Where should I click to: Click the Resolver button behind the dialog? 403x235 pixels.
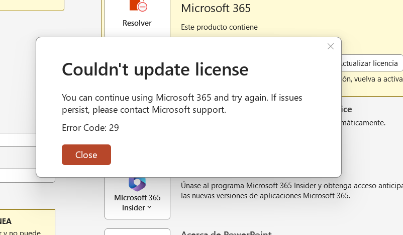137,18
